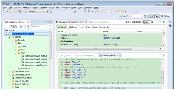175x91 pixels.
Task: Open dropdown arrow next to New icon
Action: click(x=7, y=11)
